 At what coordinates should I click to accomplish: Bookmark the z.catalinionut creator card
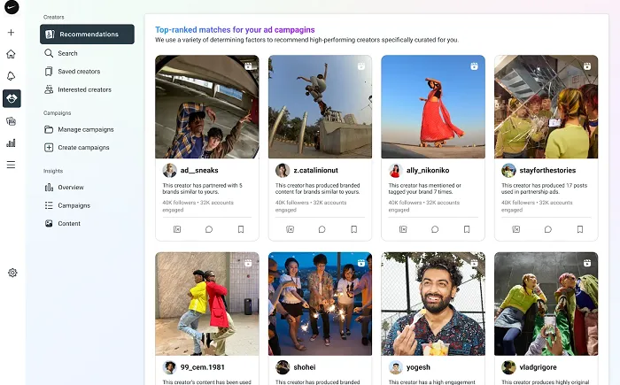click(353, 229)
